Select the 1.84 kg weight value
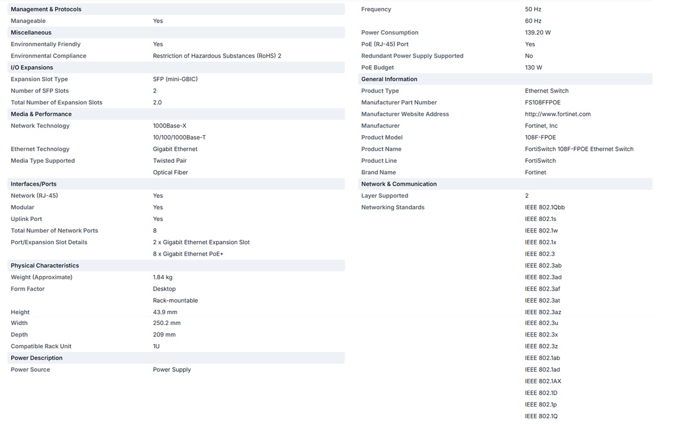This screenshot has width=679, height=424. 162,278
